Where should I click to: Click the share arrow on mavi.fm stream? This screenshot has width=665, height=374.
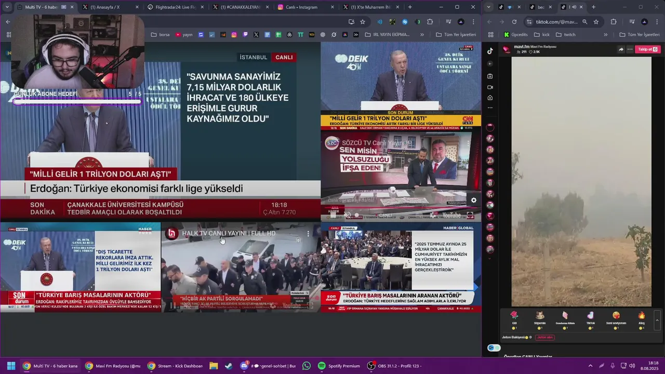click(621, 49)
